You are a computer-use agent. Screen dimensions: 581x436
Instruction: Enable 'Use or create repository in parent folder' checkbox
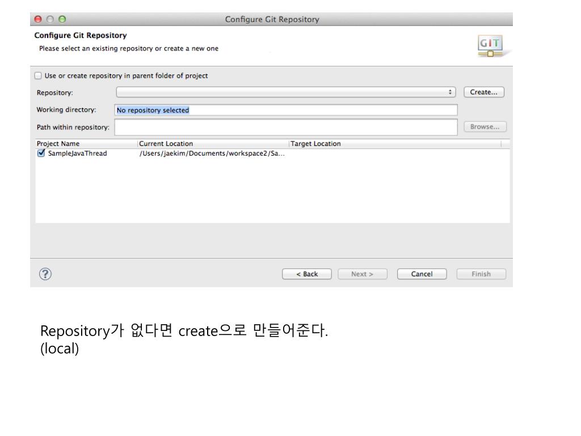click(38, 76)
